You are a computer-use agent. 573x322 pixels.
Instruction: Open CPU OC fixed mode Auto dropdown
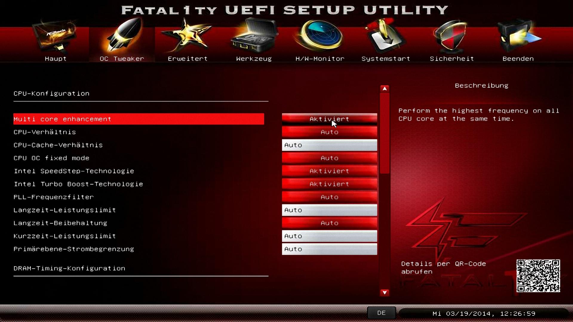click(x=329, y=158)
